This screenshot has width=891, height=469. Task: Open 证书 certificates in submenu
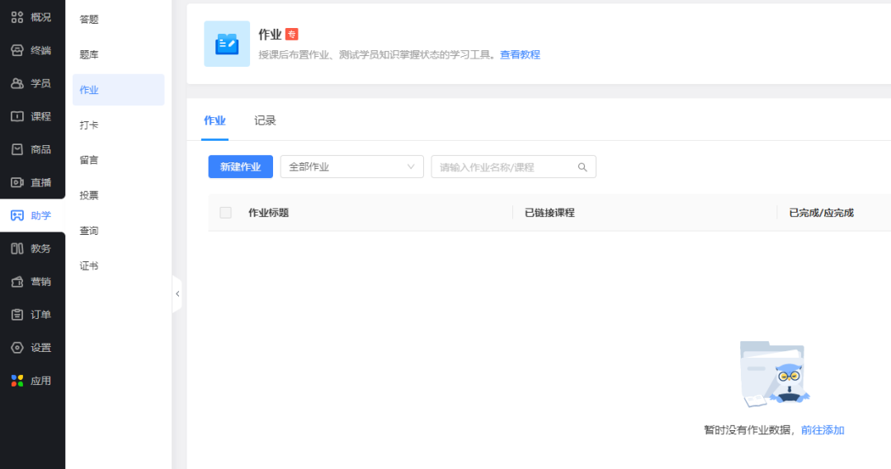[89, 265]
